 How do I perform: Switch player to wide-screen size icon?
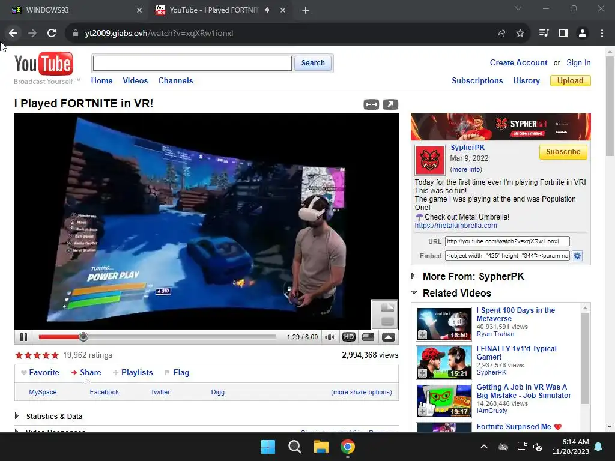pyautogui.click(x=368, y=337)
